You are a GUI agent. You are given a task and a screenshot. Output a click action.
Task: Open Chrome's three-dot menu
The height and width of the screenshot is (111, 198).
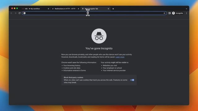click(x=187, y=13)
